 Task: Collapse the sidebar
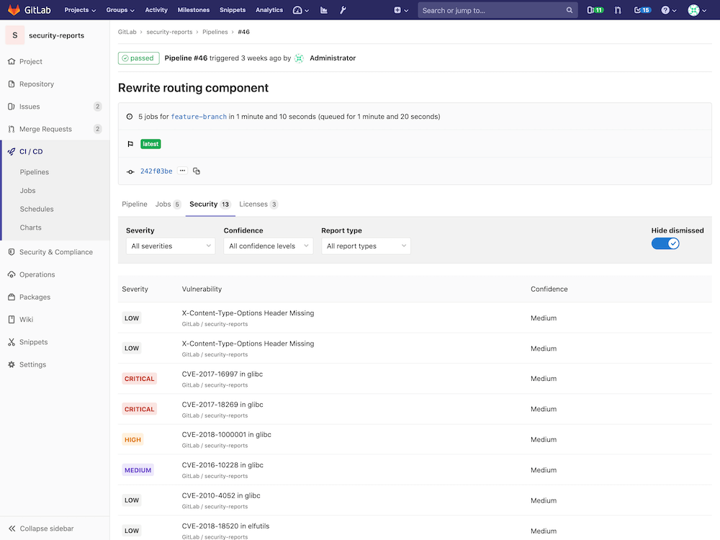tap(46, 528)
